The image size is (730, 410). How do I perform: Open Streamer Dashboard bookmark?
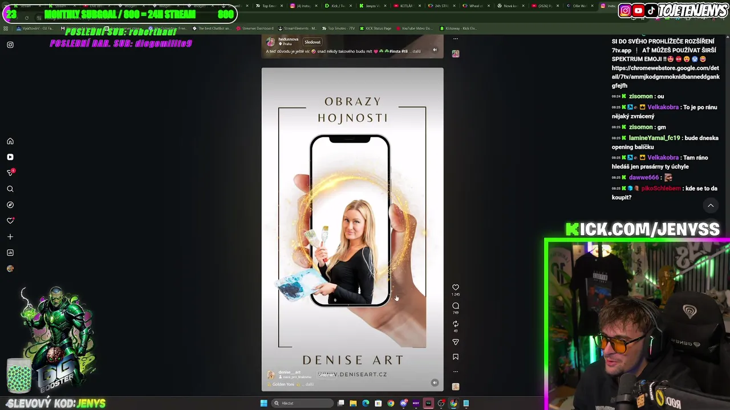[x=255, y=28]
